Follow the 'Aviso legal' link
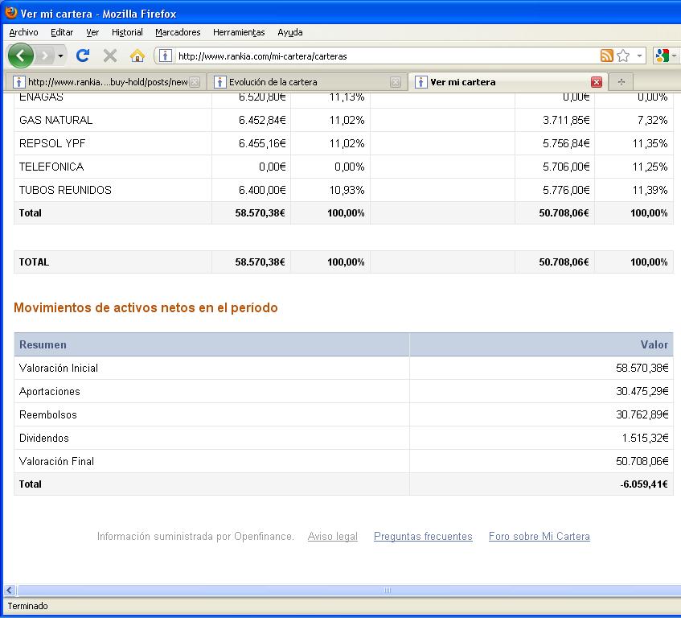The height and width of the screenshot is (618, 681). 332,537
